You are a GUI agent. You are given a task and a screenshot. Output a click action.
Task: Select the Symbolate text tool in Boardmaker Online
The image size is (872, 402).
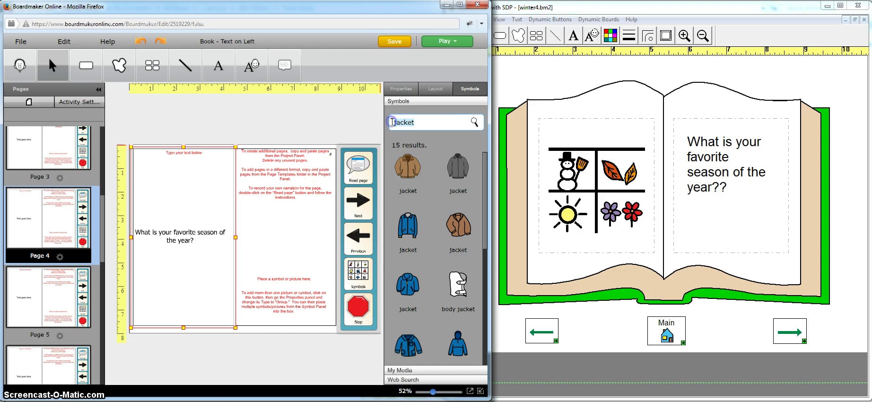click(252, 65)
